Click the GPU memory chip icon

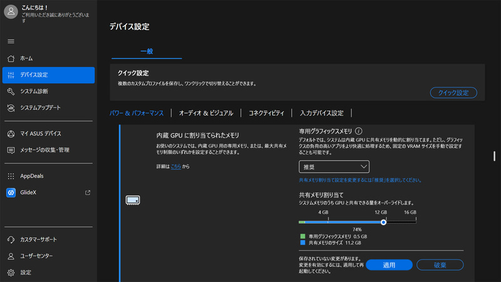133,200
